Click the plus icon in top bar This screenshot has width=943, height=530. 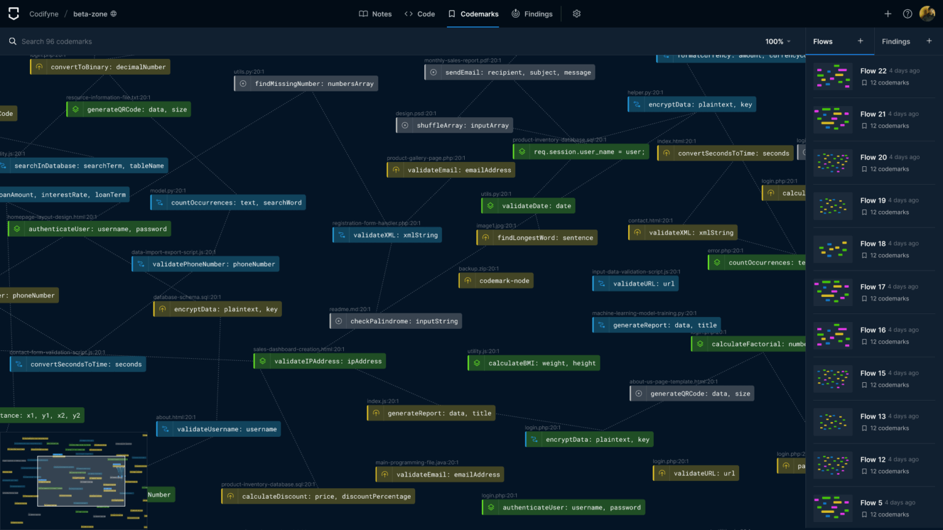pos(888,13)
